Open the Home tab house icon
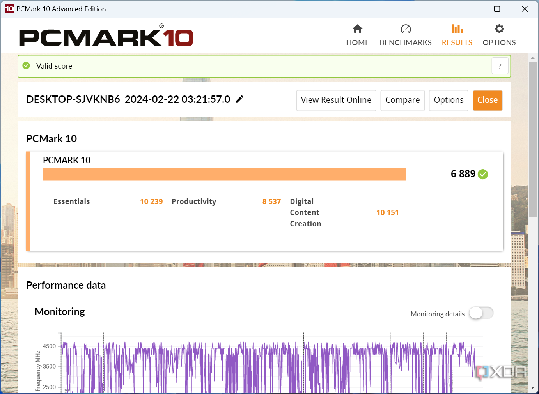This screenshot has height=394, width=539. (x=357, y=29)
